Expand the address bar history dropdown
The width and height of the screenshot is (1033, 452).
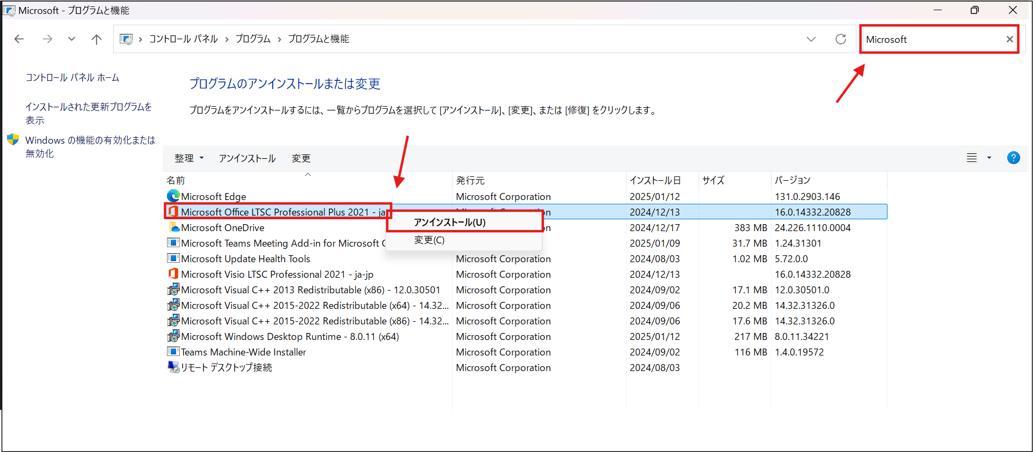(811, 39)
